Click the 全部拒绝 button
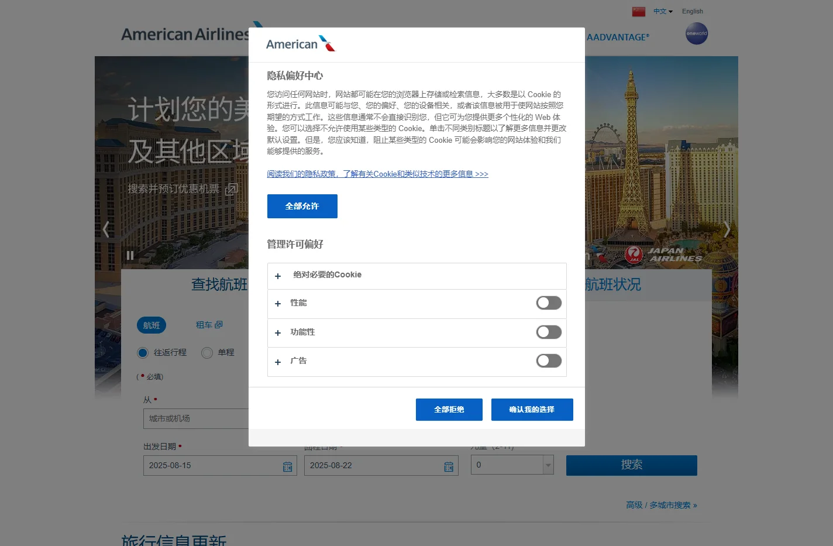Viewport: 833px width, 546px height. (x=449, y=410)
